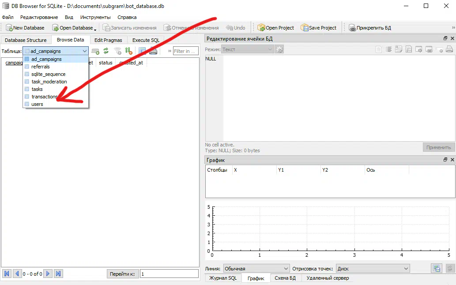Screen dimensions: 456x285
Task: Click the NULL text in cell editor
Action: coord(211,59)
